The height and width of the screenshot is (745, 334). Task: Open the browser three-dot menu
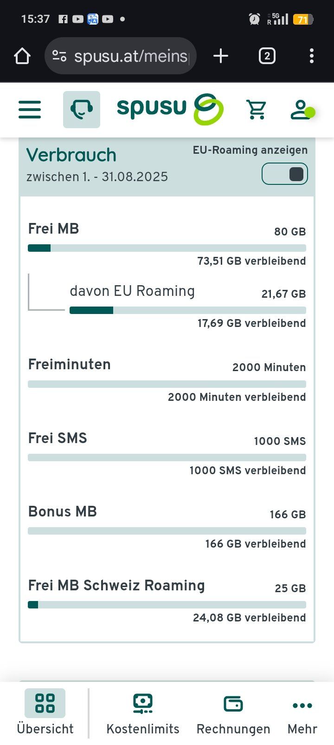(311, 56)
